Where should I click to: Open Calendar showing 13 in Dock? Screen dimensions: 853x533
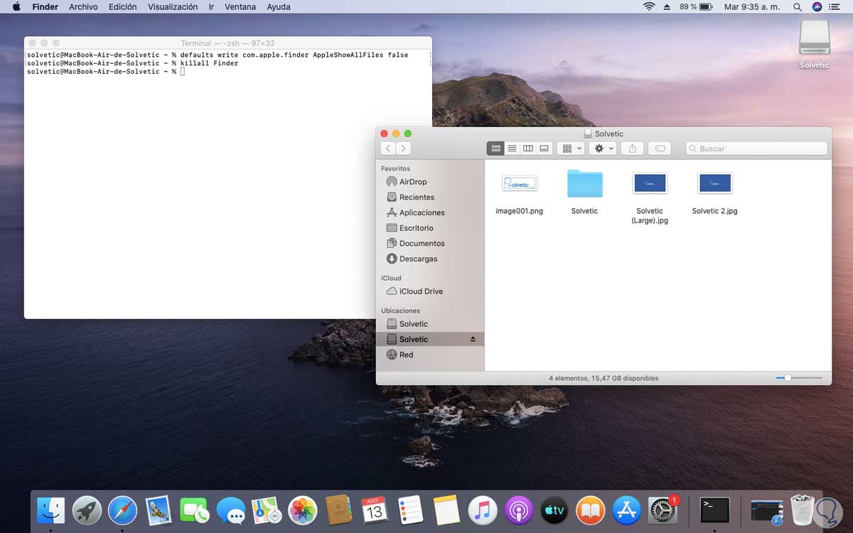point(375,510)
